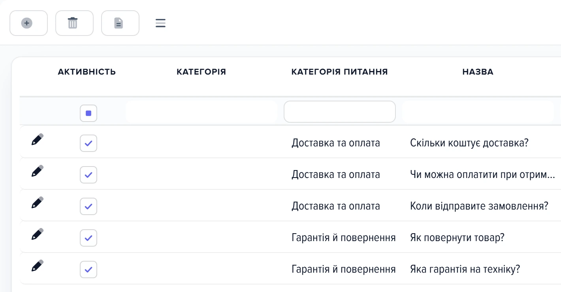Click 'Доставка та оплата' in 'Коли відправите замовлення?' row
Viewport: 561px width, 292px height.
pyautogui.click(x=336, y=206)
